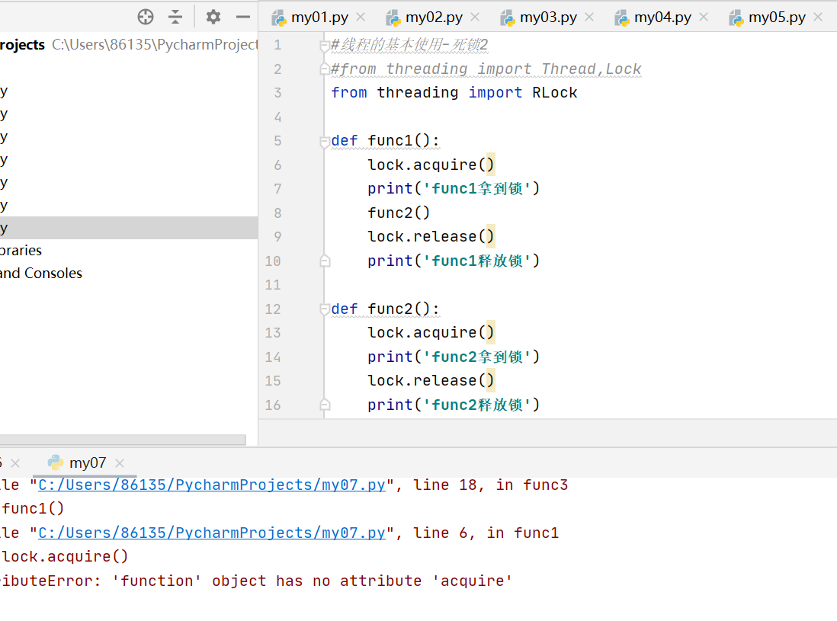Open the my07.py line 18 traceback link
The width and height of the screenshot is (837, 621).
212,485
